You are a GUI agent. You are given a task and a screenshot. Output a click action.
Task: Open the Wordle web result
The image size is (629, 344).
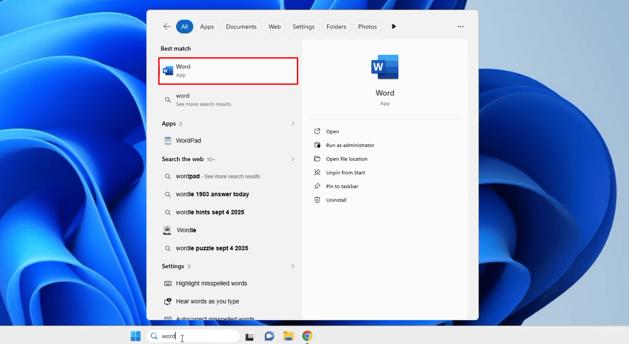[x=228, y=230]
